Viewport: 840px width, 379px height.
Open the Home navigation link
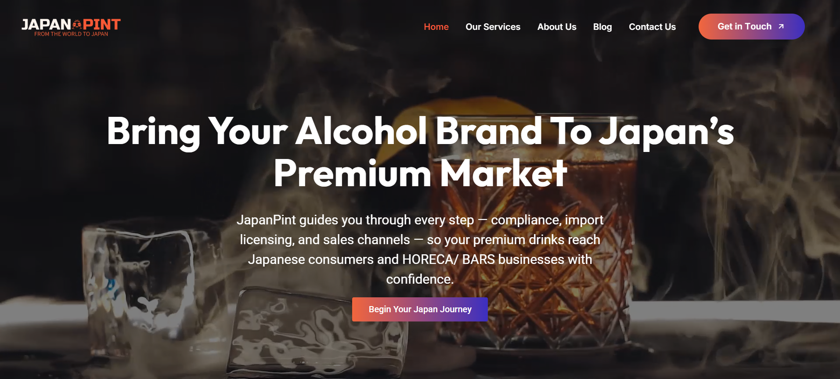coord(436,27)
